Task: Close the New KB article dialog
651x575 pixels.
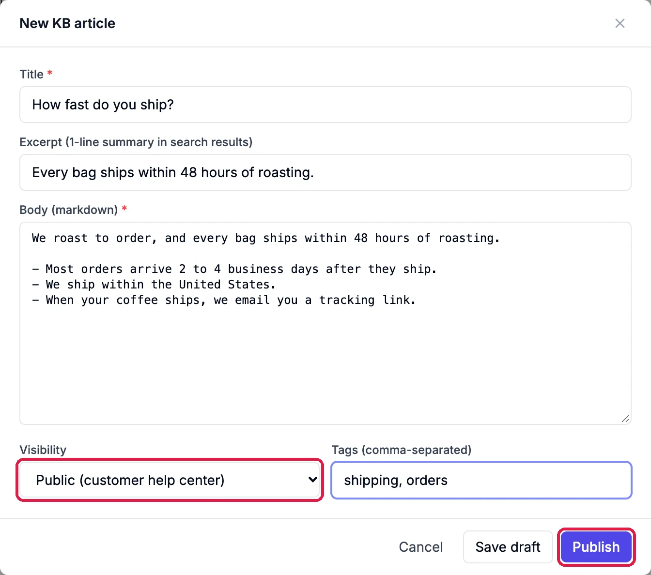Action: click(620, 23)
